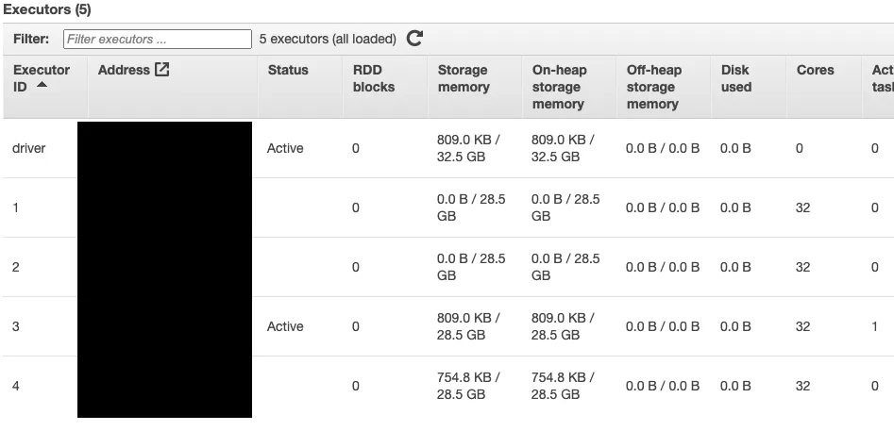The image size is (894, 431).
Task: Click the Active status of the driver
Action: (285, 148)
